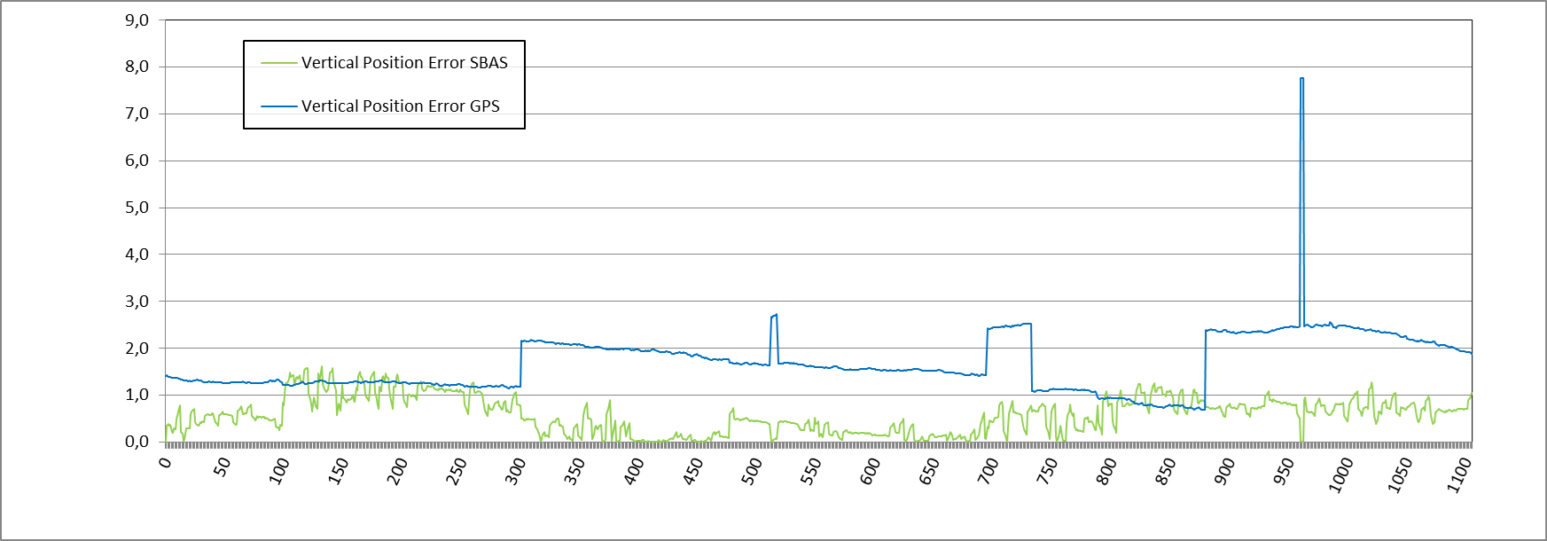
Task: Select the "3,0" y-axis label
Action: tap(137, 302)
